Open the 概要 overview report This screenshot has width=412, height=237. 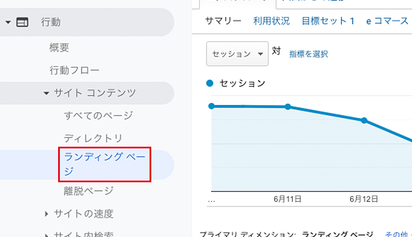[x=59, y=48]
